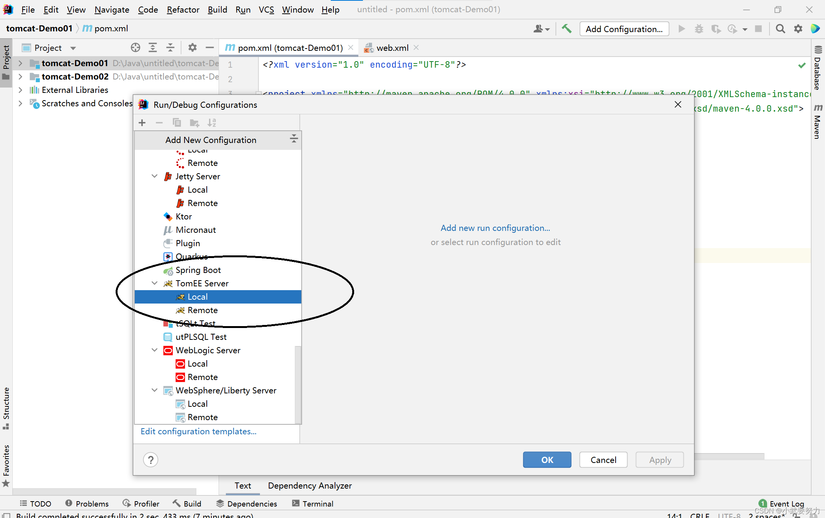The height and width of the screenshot is (518, 825).
Task: Switch to the web.xml editor tab
Action: [392, 48]
